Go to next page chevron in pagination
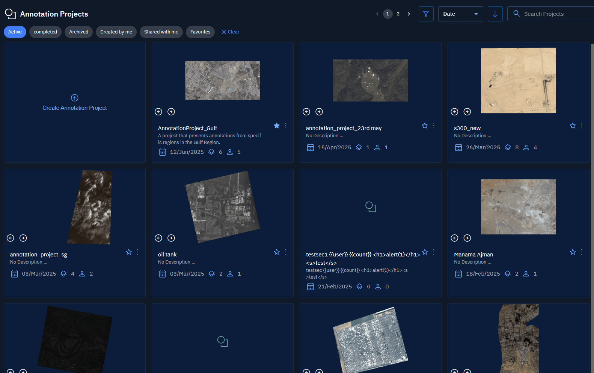The height and width of the screenshot is (373, 594). click(409, 14)
